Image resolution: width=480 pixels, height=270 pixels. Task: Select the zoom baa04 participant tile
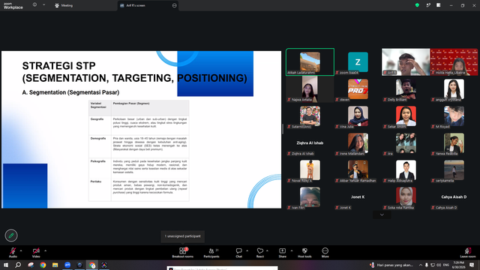click(358, 61)
